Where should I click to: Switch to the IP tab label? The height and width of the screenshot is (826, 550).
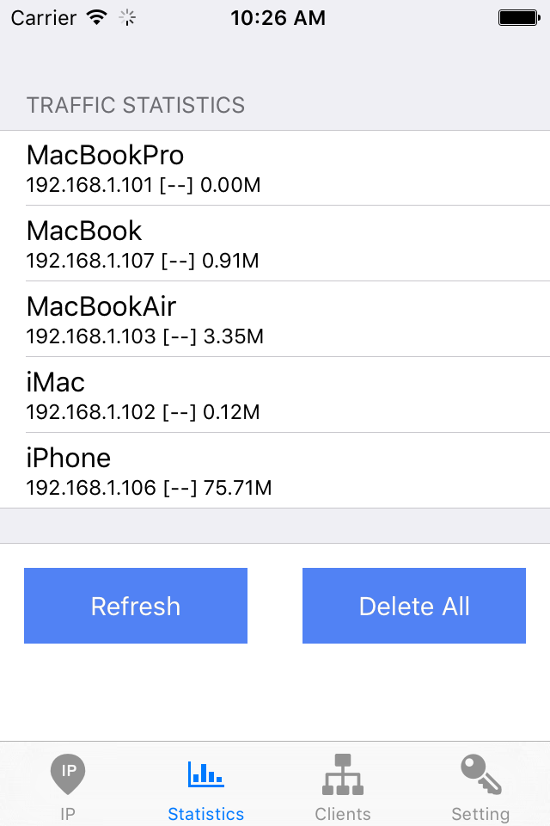68,814
